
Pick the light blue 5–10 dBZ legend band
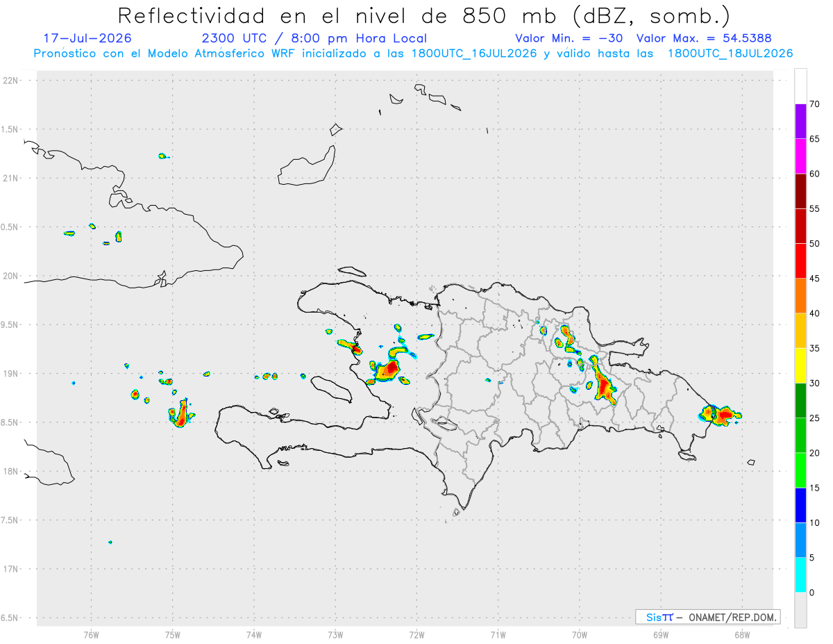(800, 540)
